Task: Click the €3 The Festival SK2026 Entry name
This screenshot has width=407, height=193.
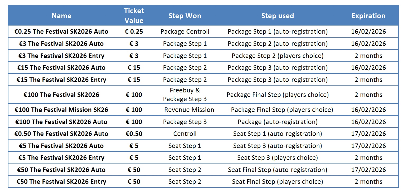Action: [x=61, y=56]
